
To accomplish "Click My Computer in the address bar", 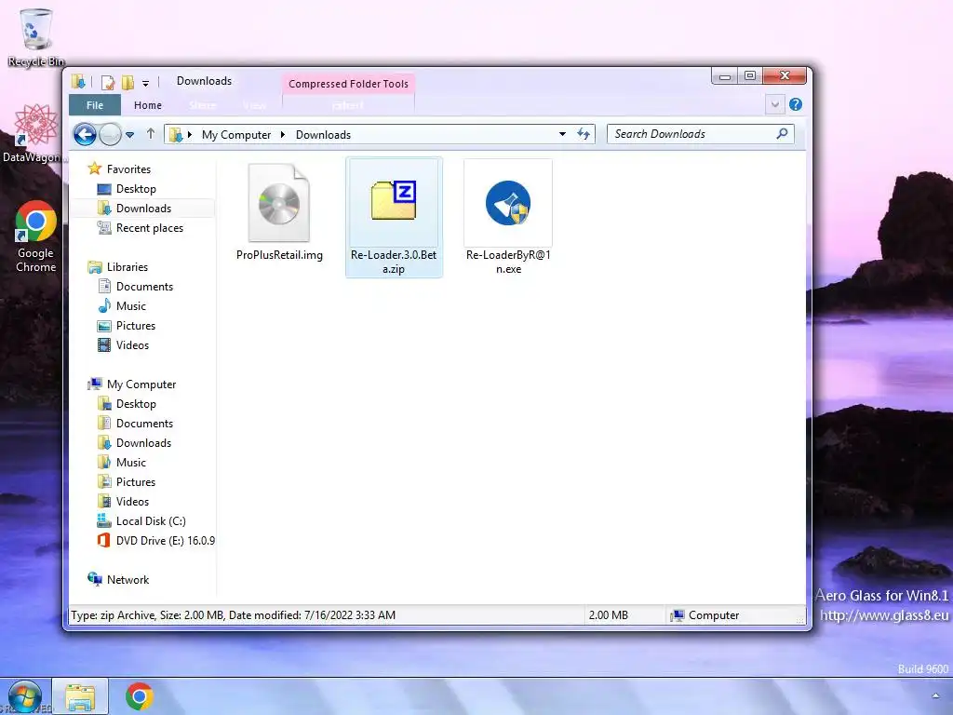I will 236,135.
